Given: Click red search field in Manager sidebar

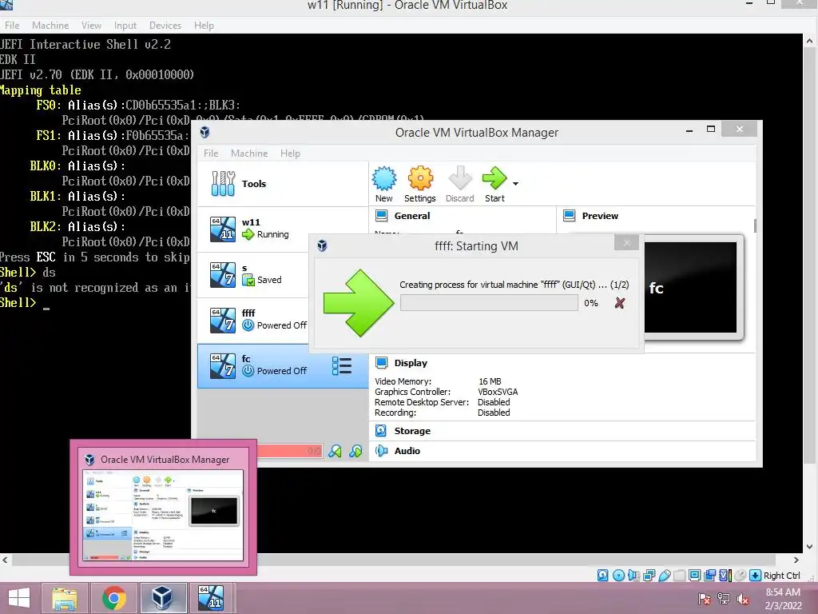Looking at the screenshot, I should [289, 451].
